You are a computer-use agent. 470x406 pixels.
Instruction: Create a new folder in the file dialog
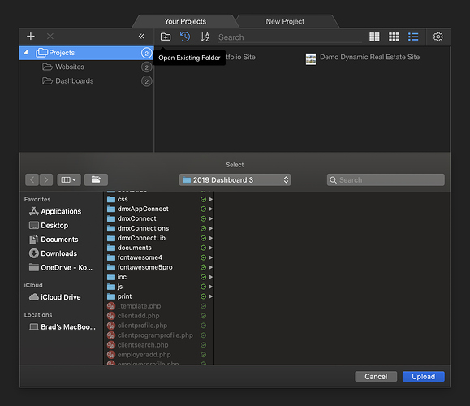point(96,179)
